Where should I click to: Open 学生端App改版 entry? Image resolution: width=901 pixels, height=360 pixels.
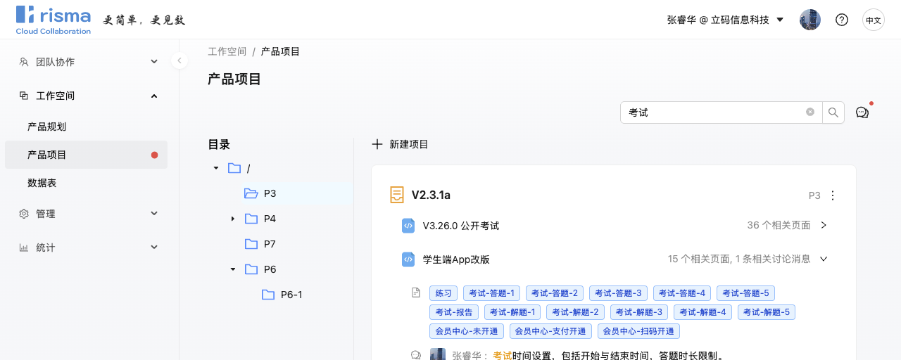(x=456, y=259)
